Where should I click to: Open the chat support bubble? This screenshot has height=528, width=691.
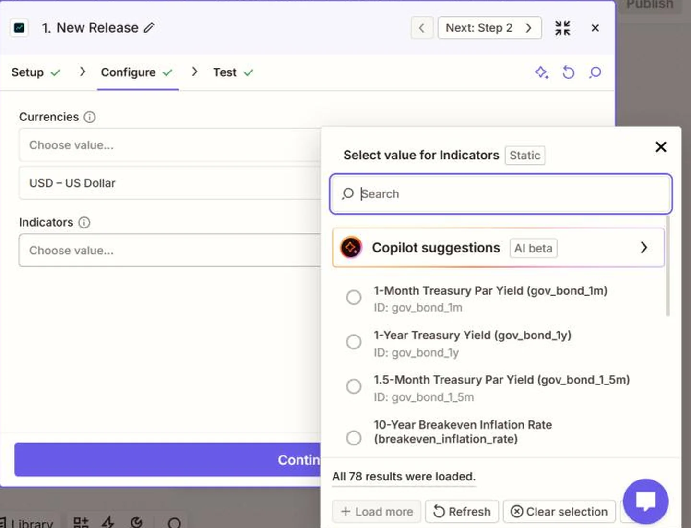coord(645,502)
